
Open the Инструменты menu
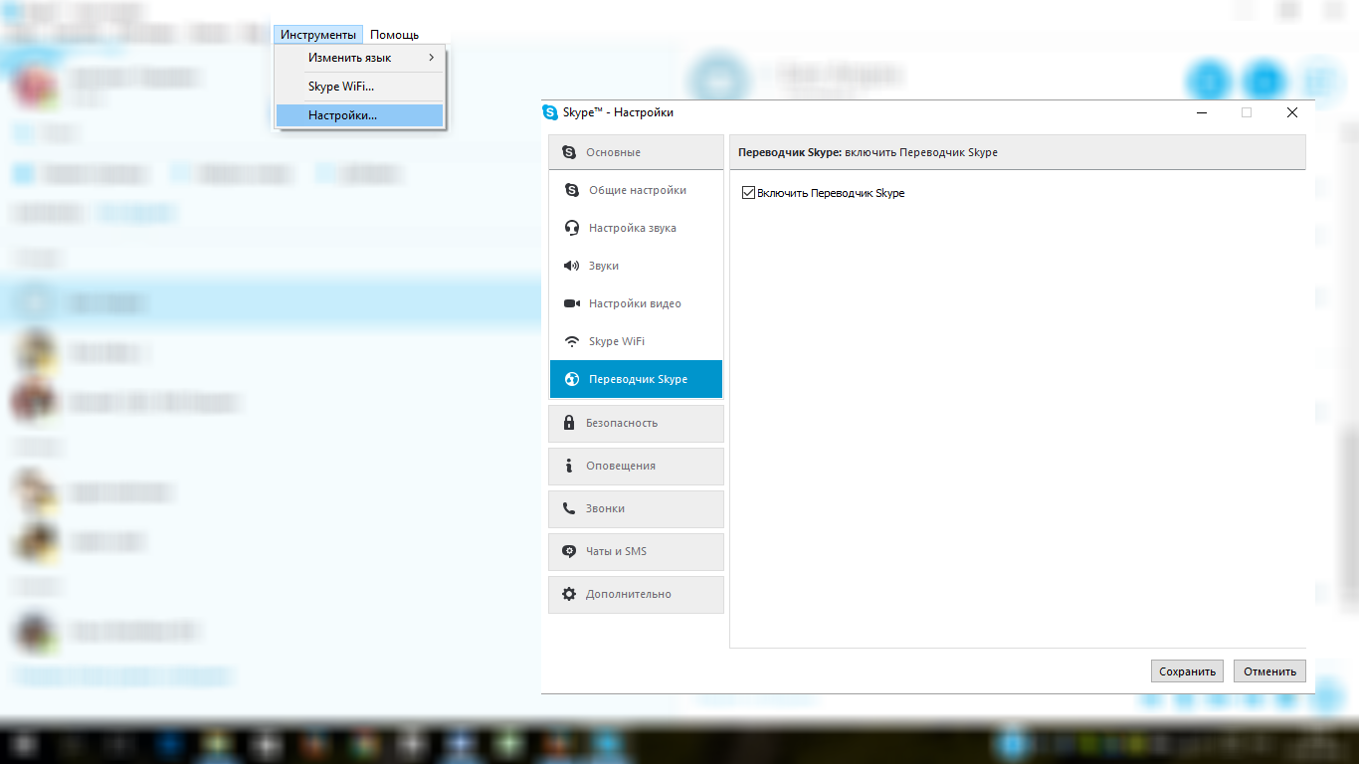click(318, 35)
